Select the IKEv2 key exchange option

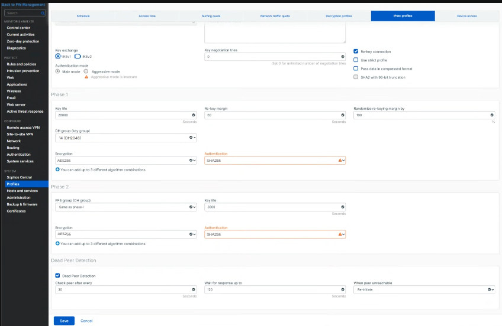click(x=78, y=57)
